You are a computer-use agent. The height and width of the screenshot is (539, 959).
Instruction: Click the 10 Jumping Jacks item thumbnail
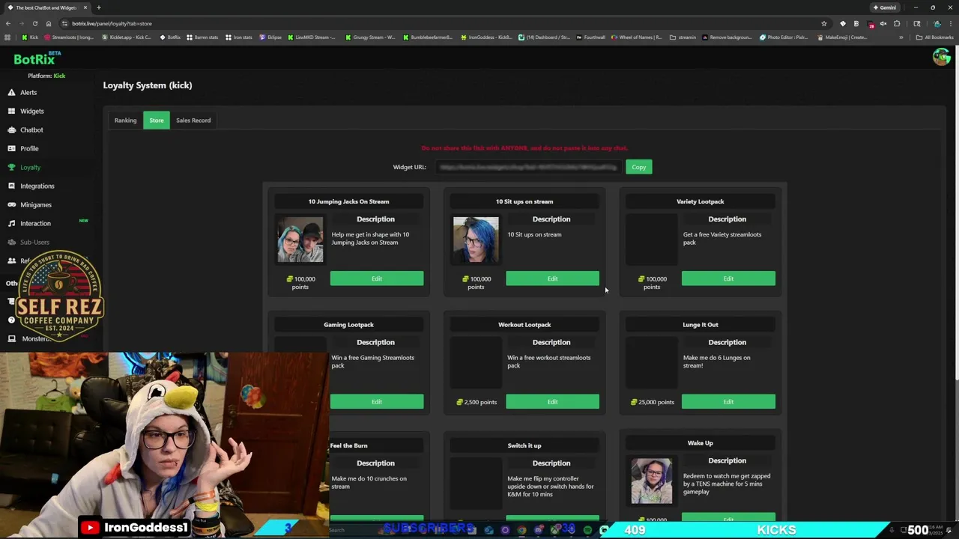300,240
